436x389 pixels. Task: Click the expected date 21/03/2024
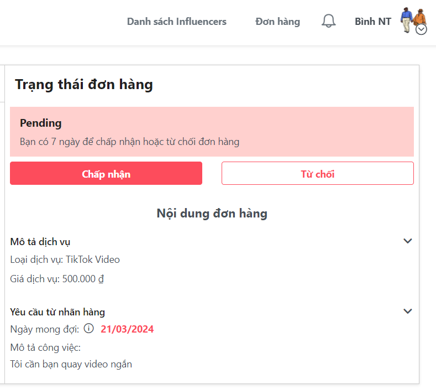pos(127,329)
